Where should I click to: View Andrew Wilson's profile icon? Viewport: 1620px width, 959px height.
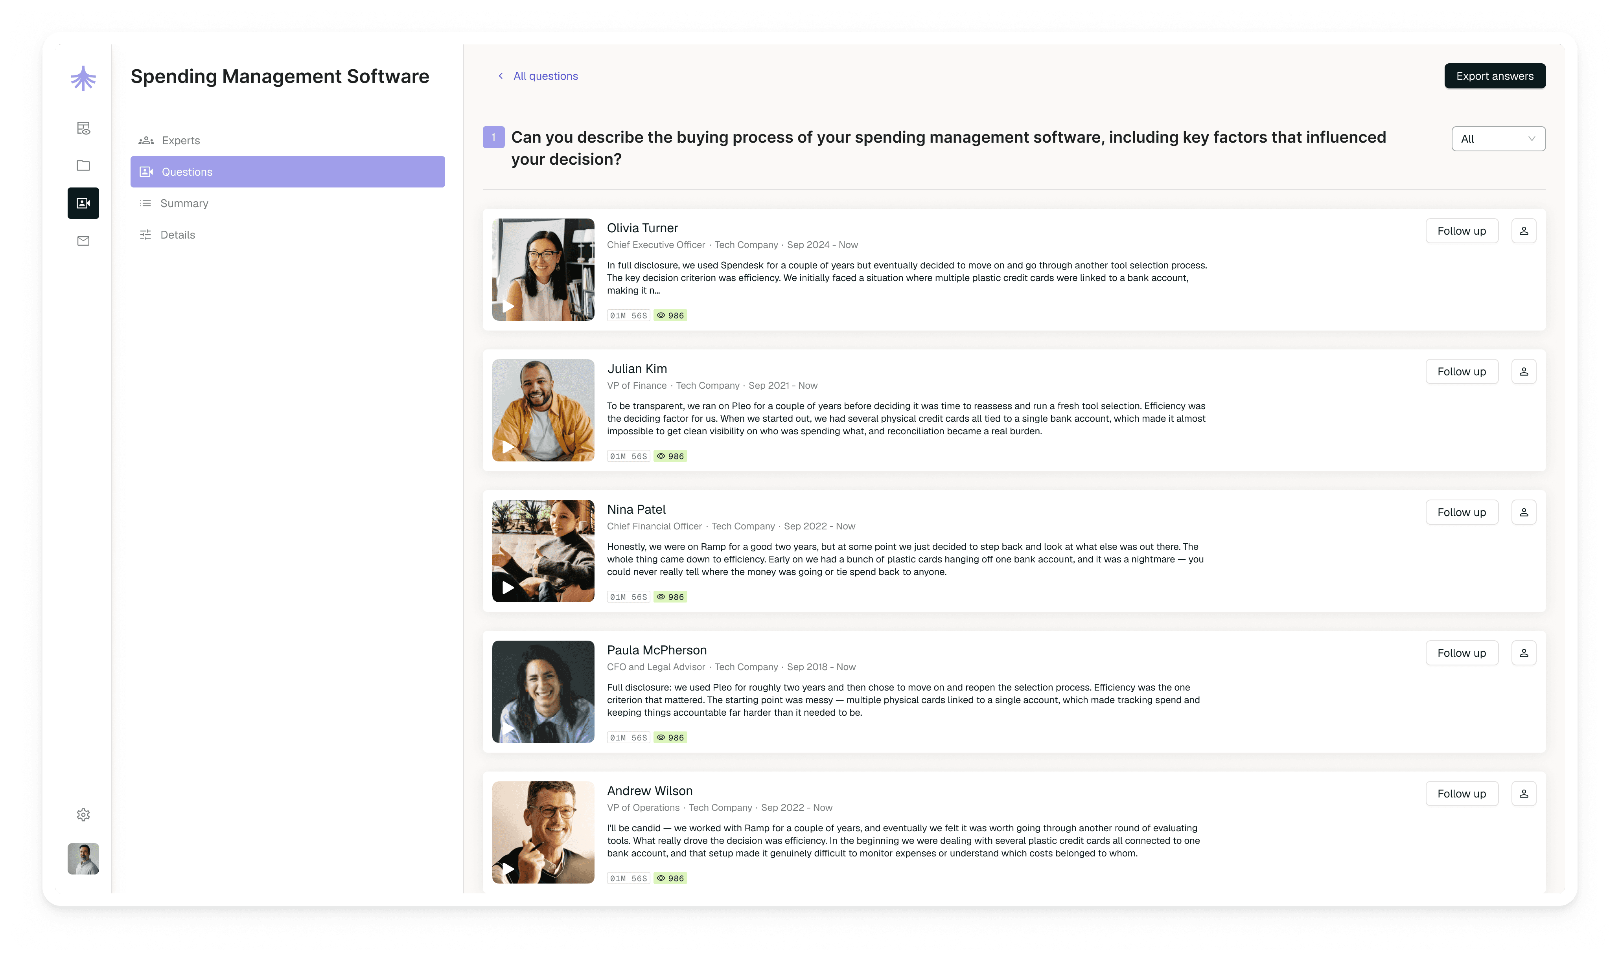tap(1524, 794)
